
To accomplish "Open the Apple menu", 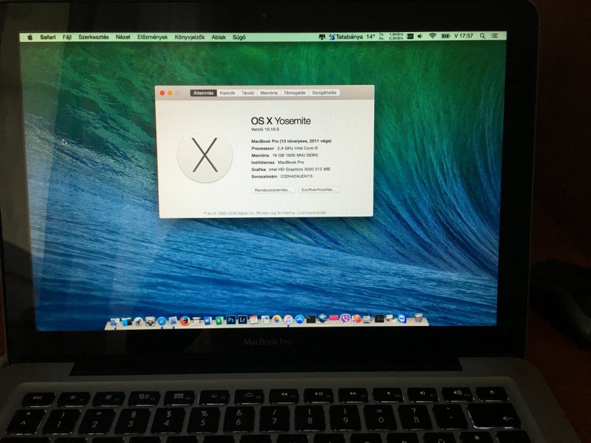I will [30, 37].
